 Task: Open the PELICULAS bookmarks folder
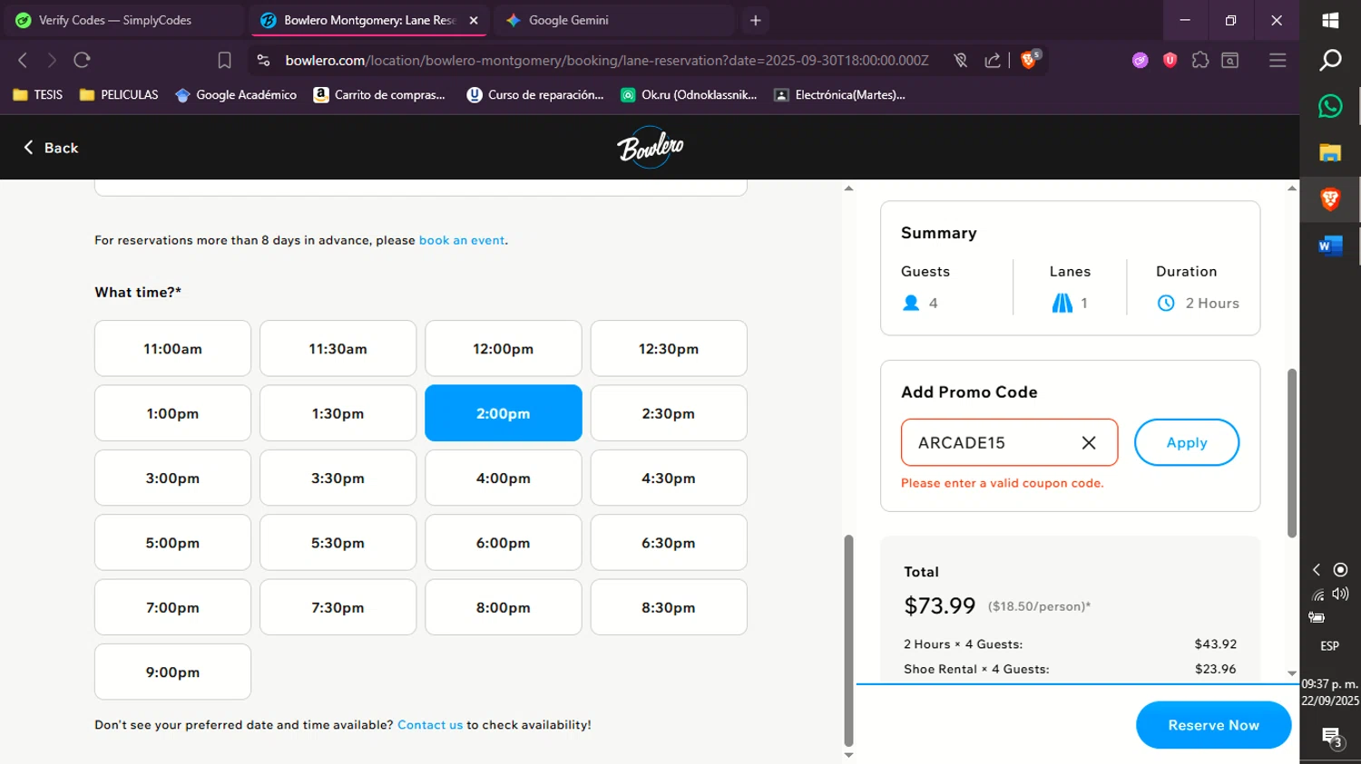(119, 94)
